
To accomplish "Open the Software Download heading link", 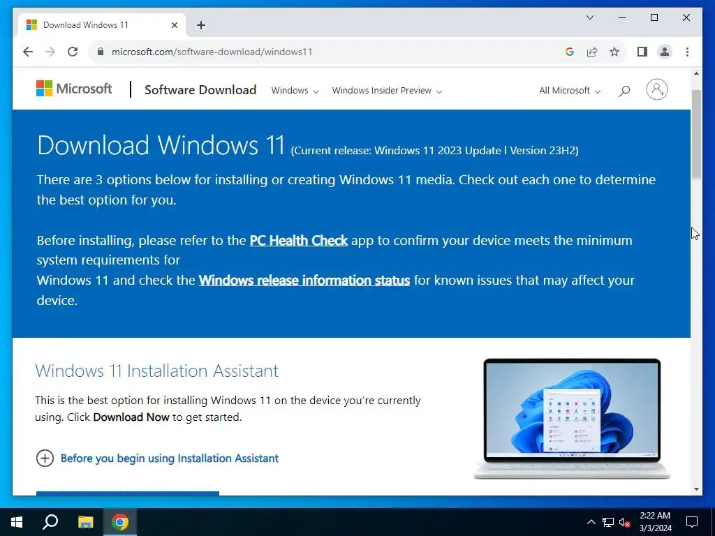I will (200, 90).
